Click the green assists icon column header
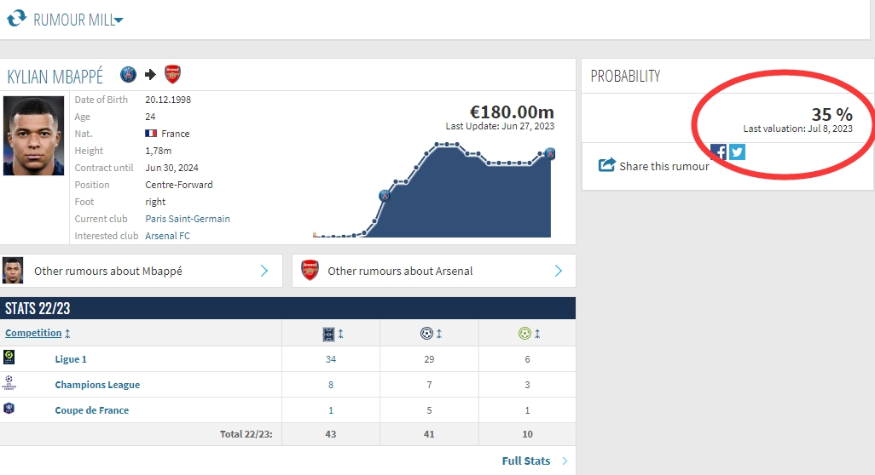 pos(524,334)
